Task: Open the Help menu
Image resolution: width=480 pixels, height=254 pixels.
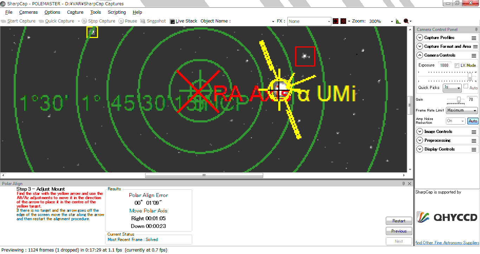Action: (137, 12)
